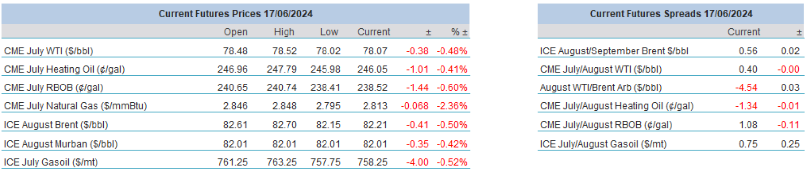806x171 pixels.
Task: Select the ICE July Gasoil ($/mt) label
Action: pyautogui.click(x=51, y=162)
